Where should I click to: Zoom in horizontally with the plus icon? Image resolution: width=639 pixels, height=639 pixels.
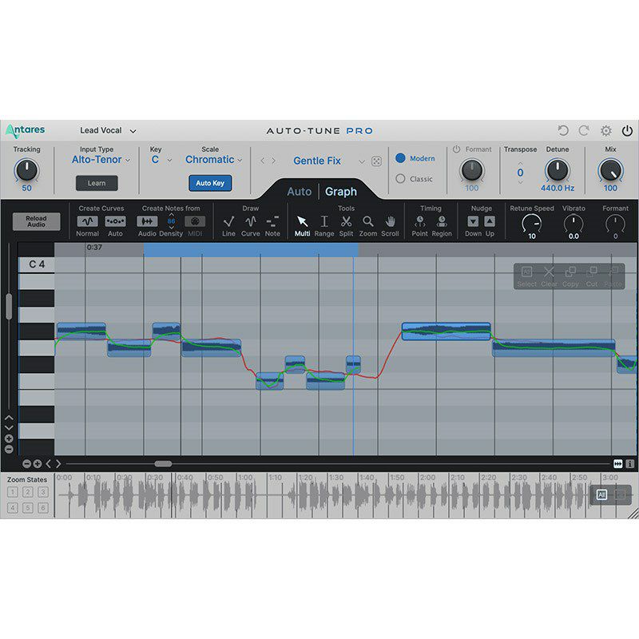click(x=38, y=464)
